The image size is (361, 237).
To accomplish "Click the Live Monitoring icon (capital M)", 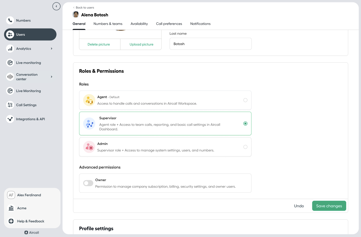I will [10, 91].
